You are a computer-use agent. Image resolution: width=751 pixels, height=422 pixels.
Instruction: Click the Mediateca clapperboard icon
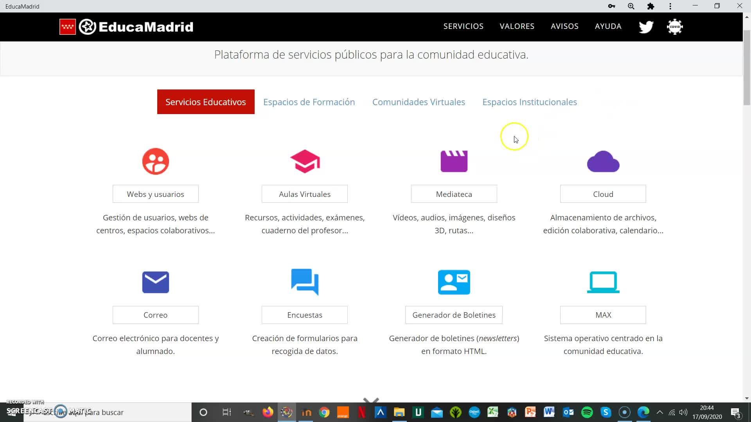point(454,161)
